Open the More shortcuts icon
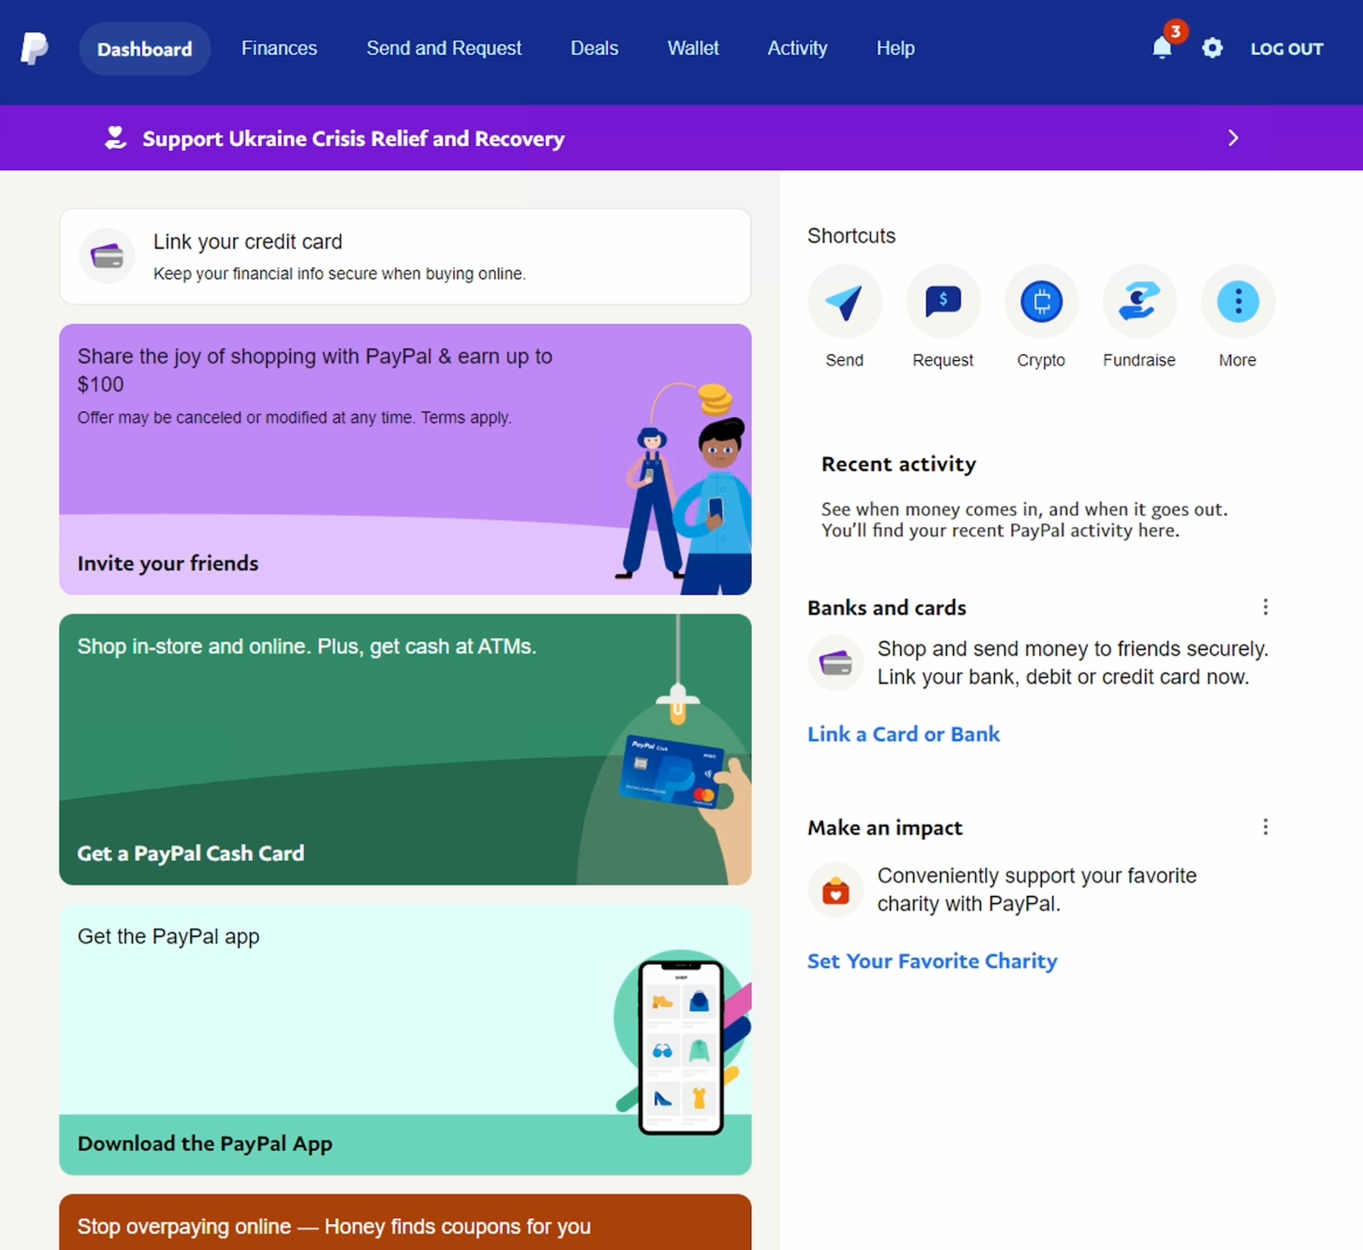 pos(1236,302)
